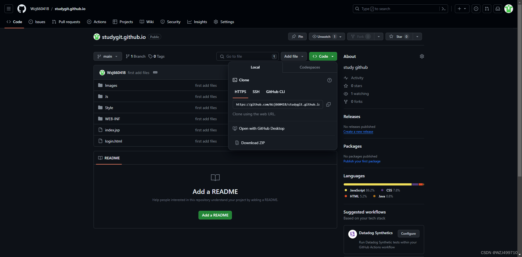
Task: Expand the Star lists dropdown arrow
Action: coord(417,36)
